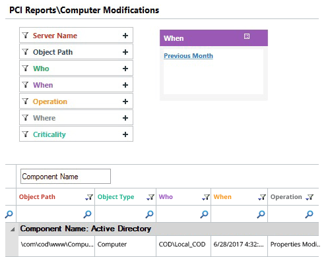Open Operation column filter dropdown
330x257 pixels.
[310, 197]
